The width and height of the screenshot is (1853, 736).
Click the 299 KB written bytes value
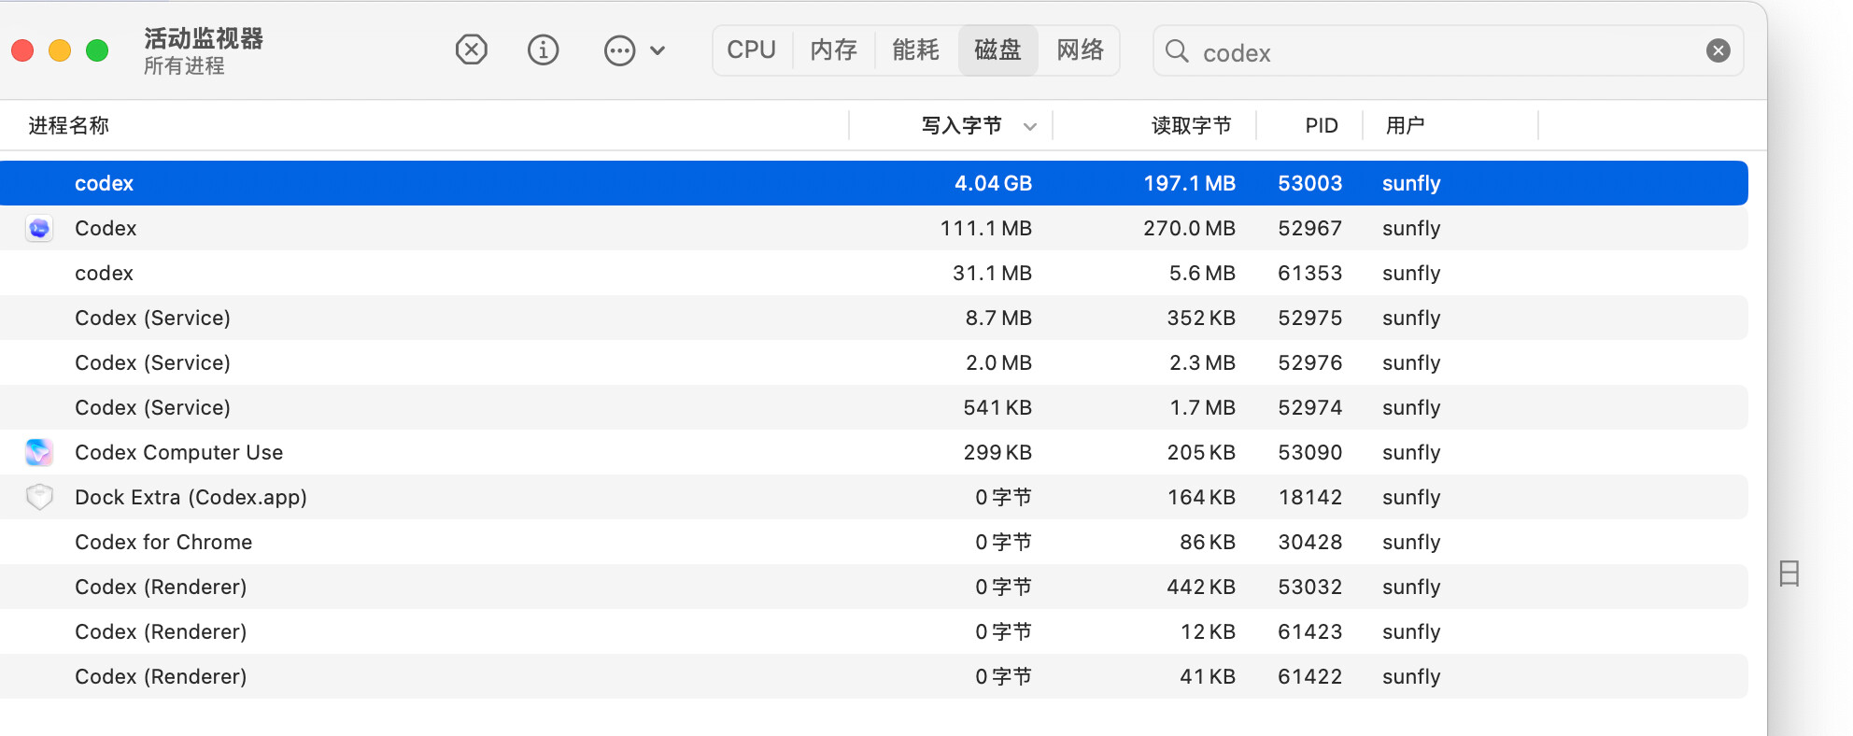[x=997, y=452]
